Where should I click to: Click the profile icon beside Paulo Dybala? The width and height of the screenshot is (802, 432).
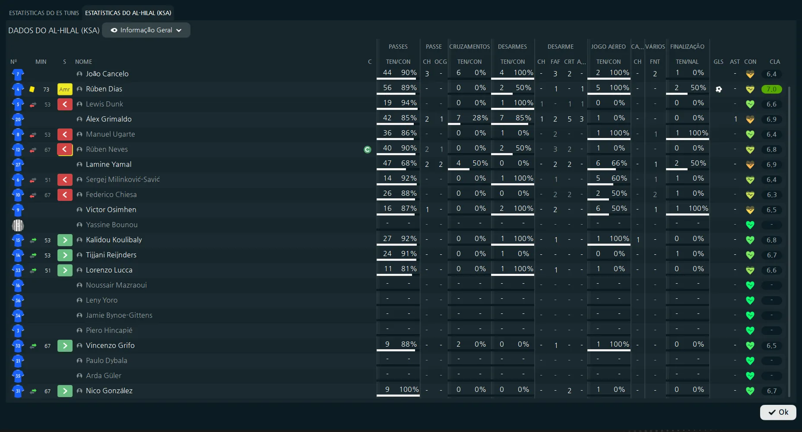pyautogui.click(x=79, y=360)
